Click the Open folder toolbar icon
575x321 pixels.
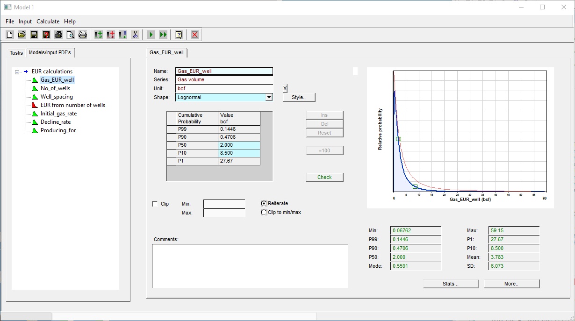(x=22, y=35)
